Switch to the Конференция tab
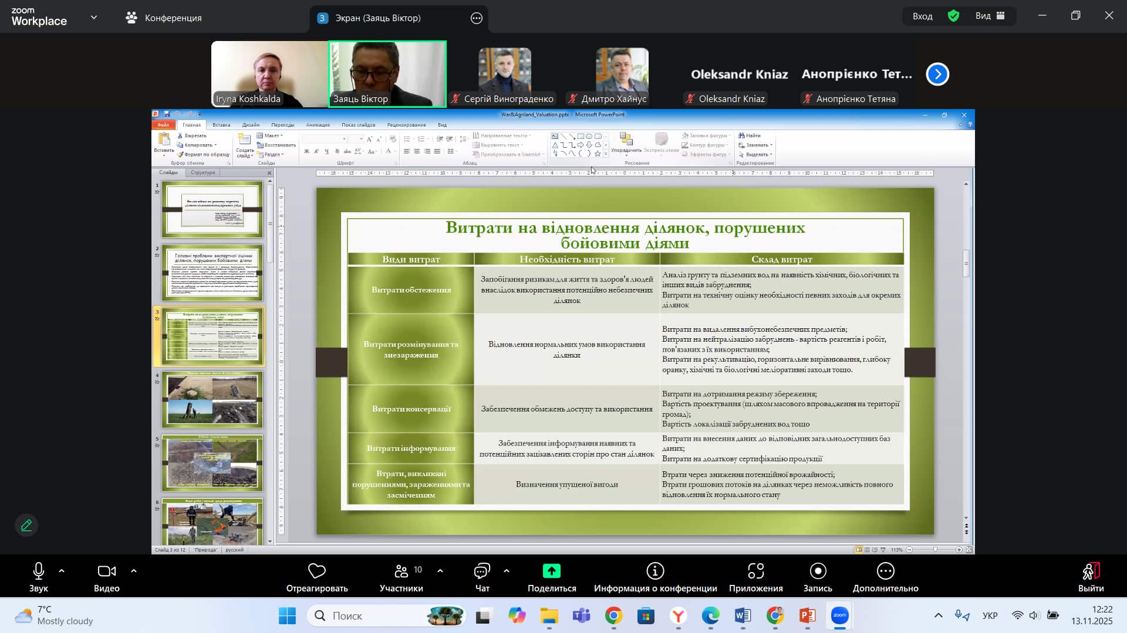 click(164, 18)
